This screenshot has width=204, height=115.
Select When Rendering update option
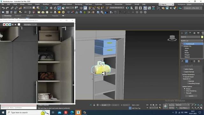[185, 91]
